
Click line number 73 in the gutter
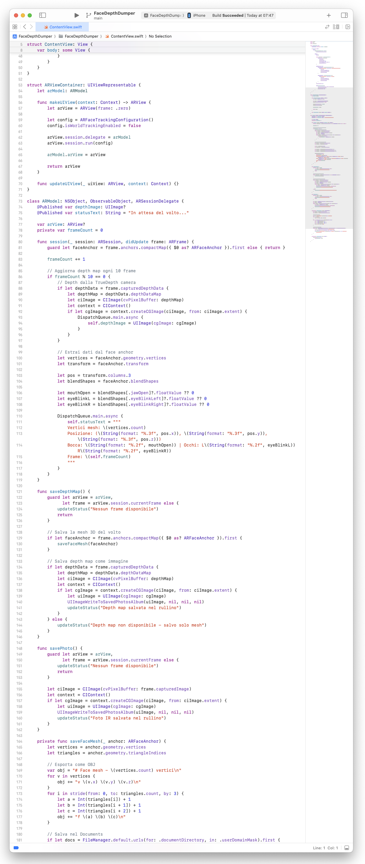pos(20,201)
